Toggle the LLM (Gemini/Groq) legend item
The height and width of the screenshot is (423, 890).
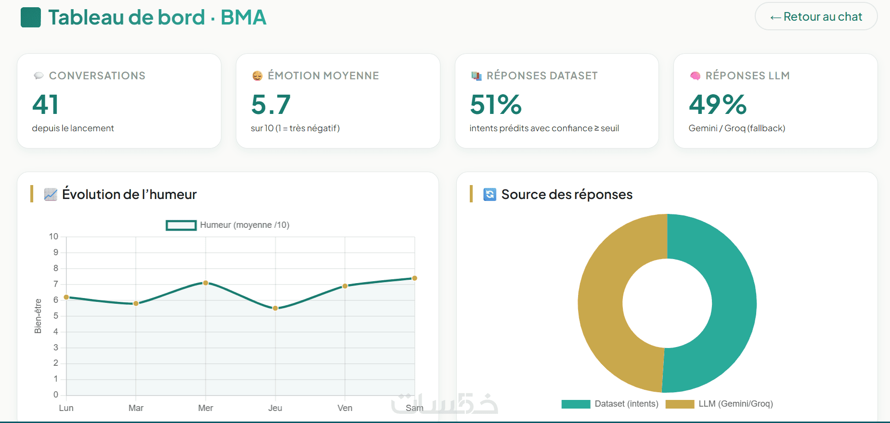[719, 404]
